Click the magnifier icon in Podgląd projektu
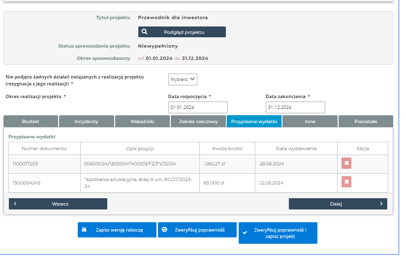The height and width of the screenshot is (260, 406). [145, 32]
